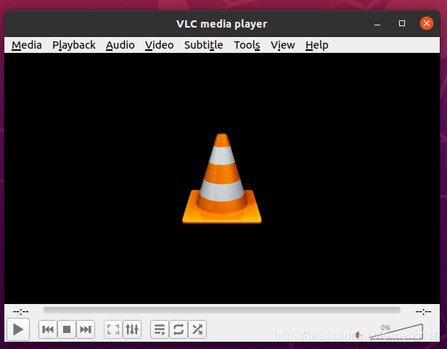The image size is (447, 349).
Task: Close the VLC media player window
Action: (427, 23)
